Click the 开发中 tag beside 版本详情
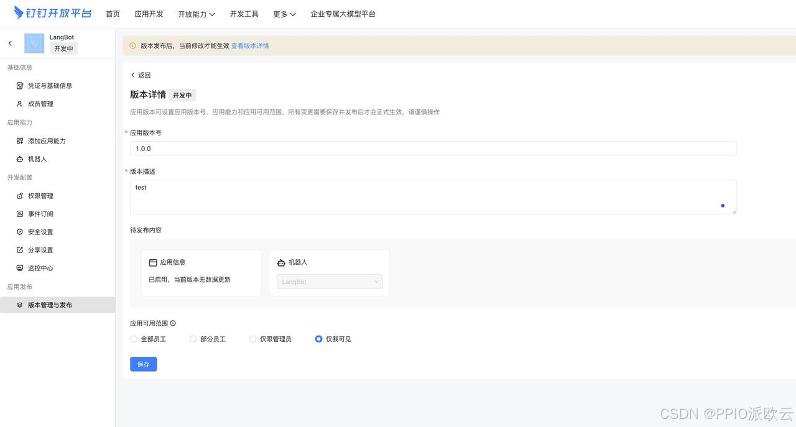Image resolution: width=796 pixels, height=427 pixels. (x=182, y=95)
